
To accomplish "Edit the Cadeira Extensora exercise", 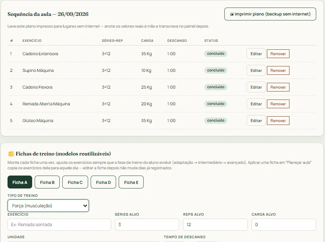I will 256,54.
